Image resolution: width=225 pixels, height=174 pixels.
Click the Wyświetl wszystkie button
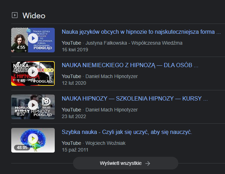click(126, 163)
